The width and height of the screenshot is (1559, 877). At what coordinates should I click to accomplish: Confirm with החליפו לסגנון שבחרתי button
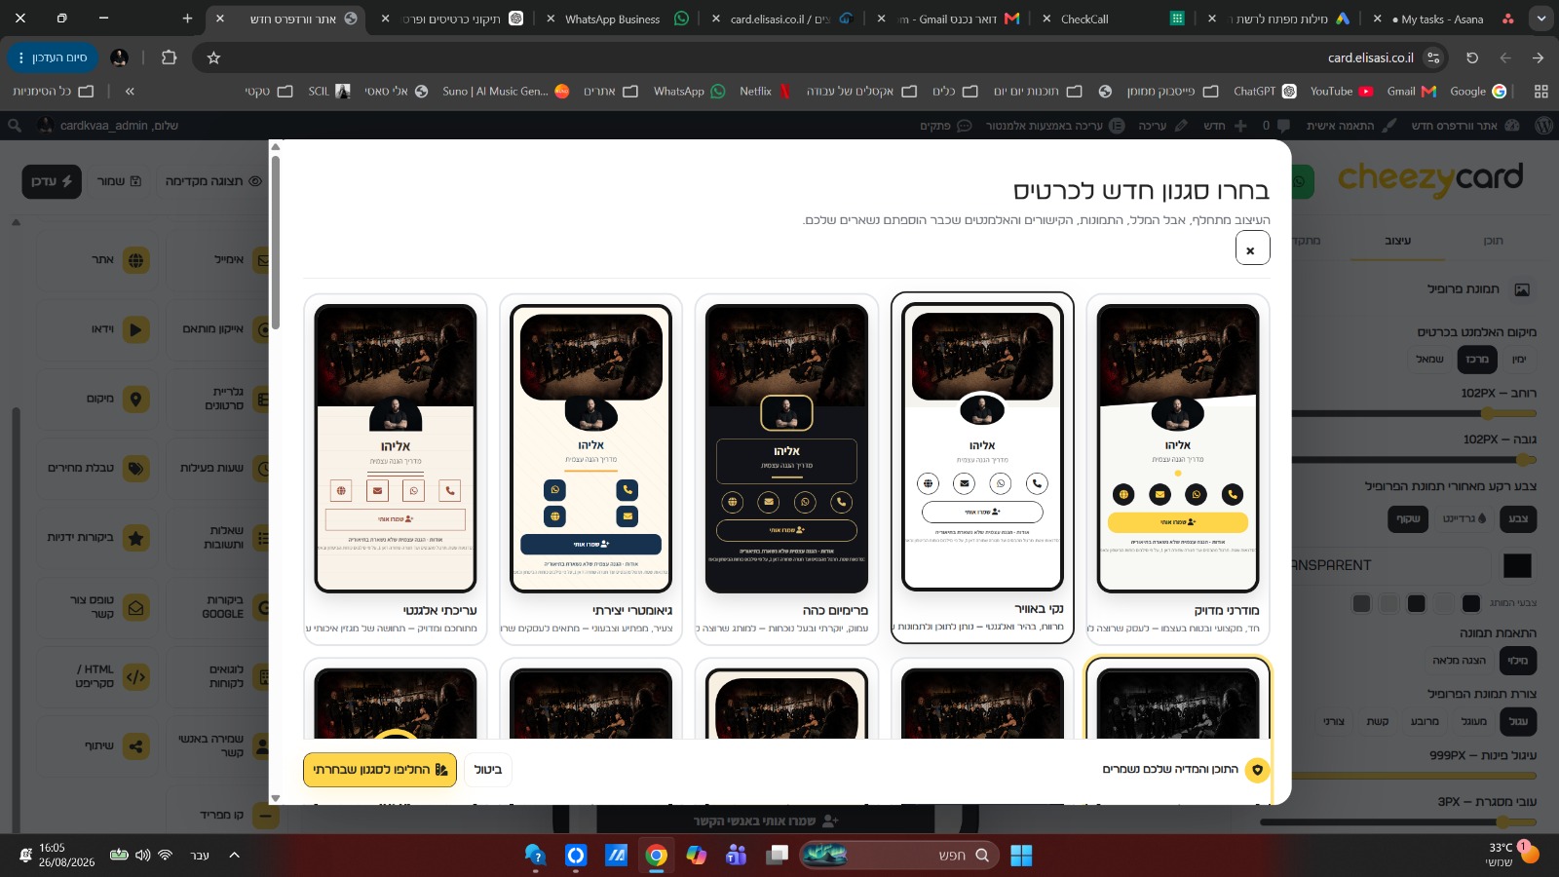[380, 770]
